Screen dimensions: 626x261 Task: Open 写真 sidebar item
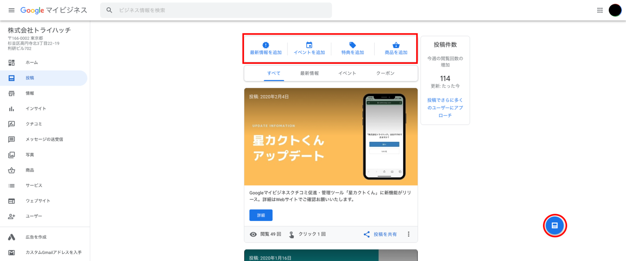(43, 155)
